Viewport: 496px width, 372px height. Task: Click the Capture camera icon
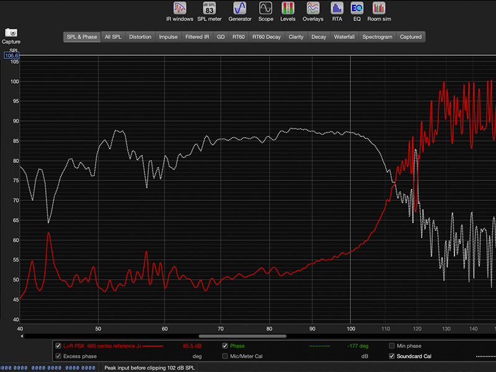coord(11,32)
